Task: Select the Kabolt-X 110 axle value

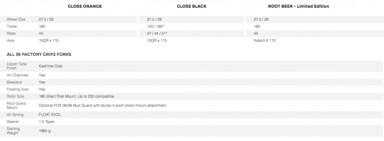Action: [x=264, y=40]
